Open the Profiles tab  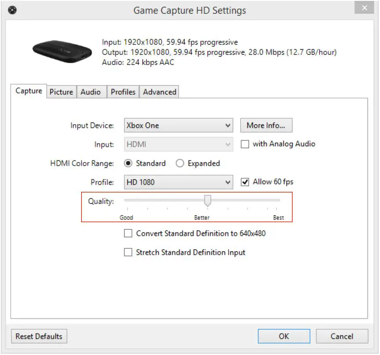coord(123,92)
